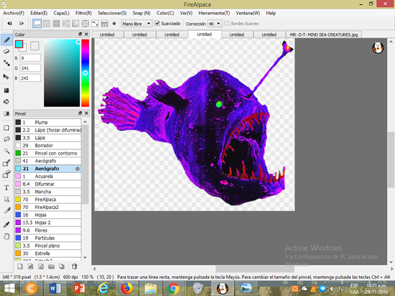Select the FireAlpaca2 brush
This screenshot has height=296, width=395.
48,208
